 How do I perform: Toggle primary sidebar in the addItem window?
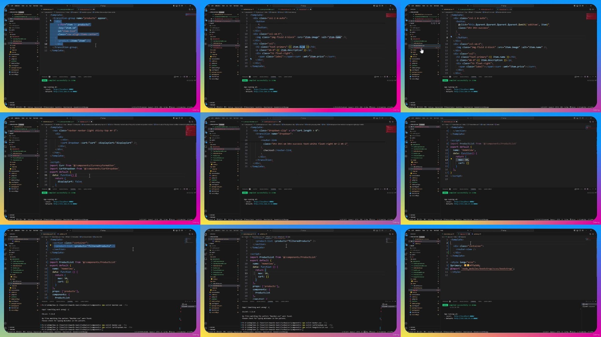click(x=575, y=6)
